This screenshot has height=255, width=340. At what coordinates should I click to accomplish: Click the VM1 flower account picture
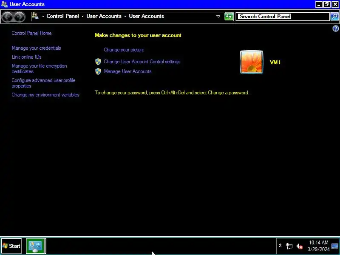coord(251,62)
